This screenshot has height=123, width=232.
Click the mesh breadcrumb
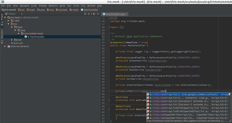(x=74, y=10)
